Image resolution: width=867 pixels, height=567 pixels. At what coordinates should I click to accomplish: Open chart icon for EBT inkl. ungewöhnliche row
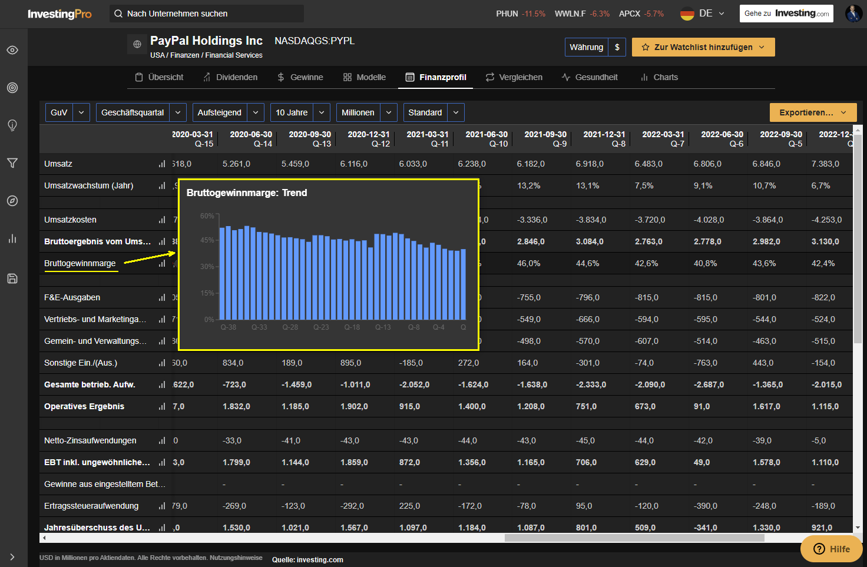162,462
